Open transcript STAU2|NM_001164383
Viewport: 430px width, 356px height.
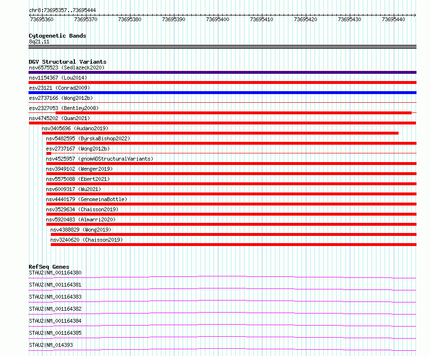(55, 297)
